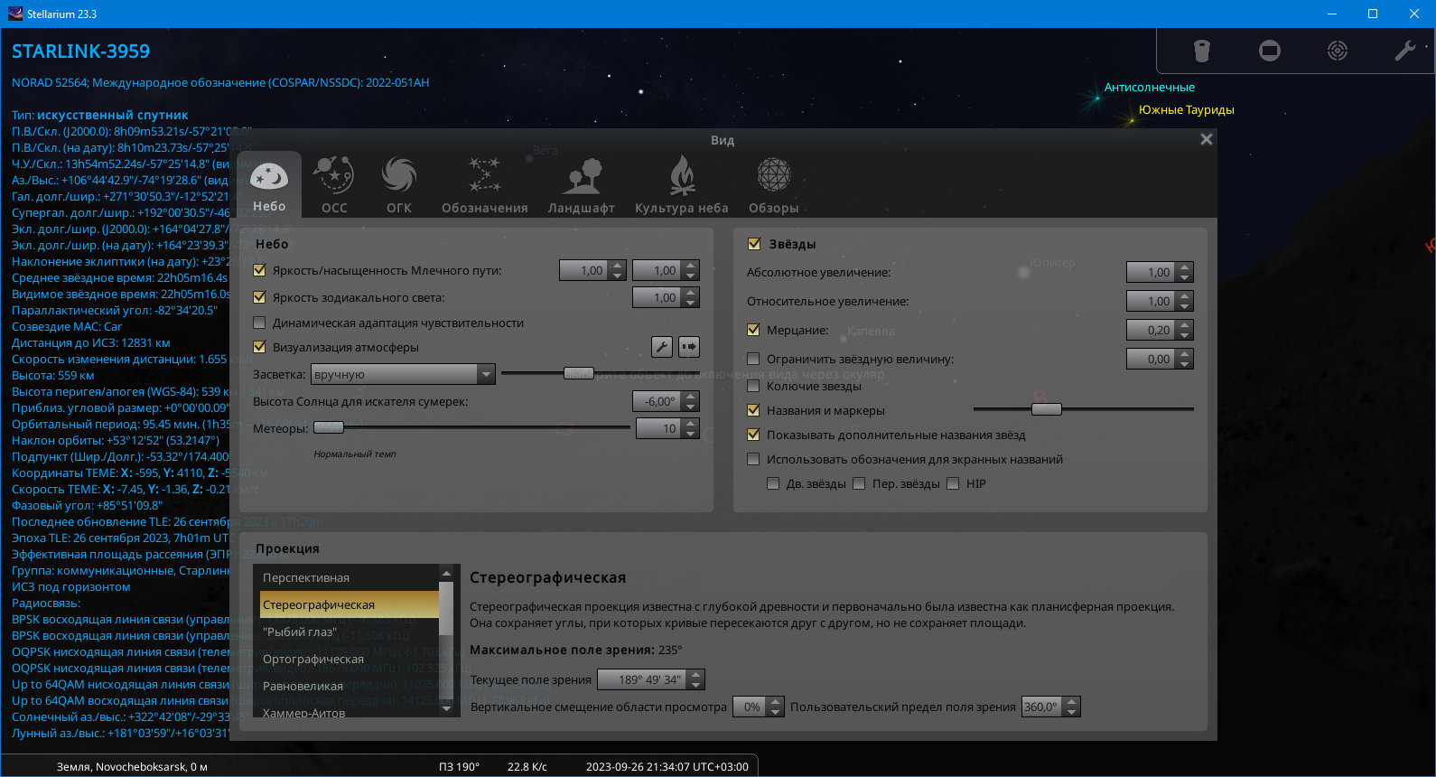This screenshot has height=777, width=1436.
Task: Enable Колючие звезды checkbox
Action: click(x=753, y=386)
